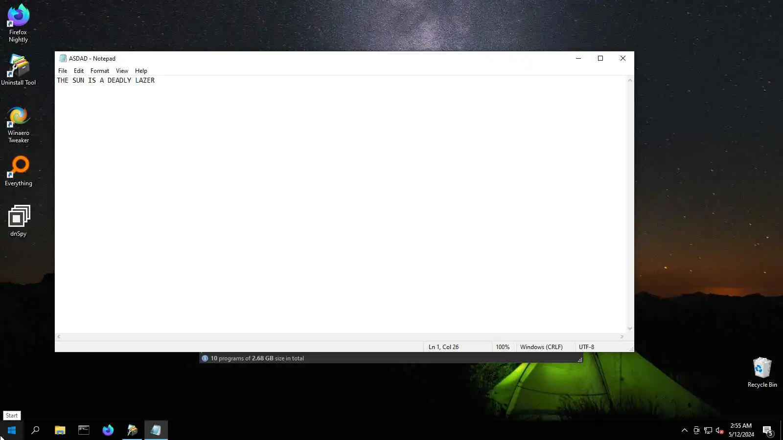The height and width of the screenshot is (440, 783).
Task: Open the Help menu in Notepad
Action: point(141,71)
